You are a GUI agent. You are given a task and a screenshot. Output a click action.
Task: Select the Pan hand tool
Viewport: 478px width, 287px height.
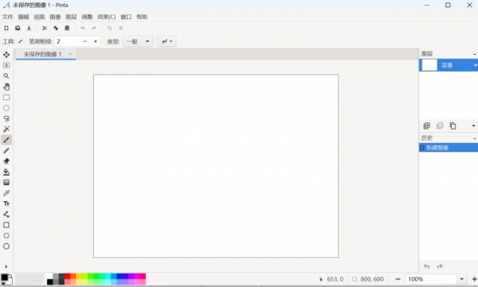pyautogui.click(x=6, y=87)
